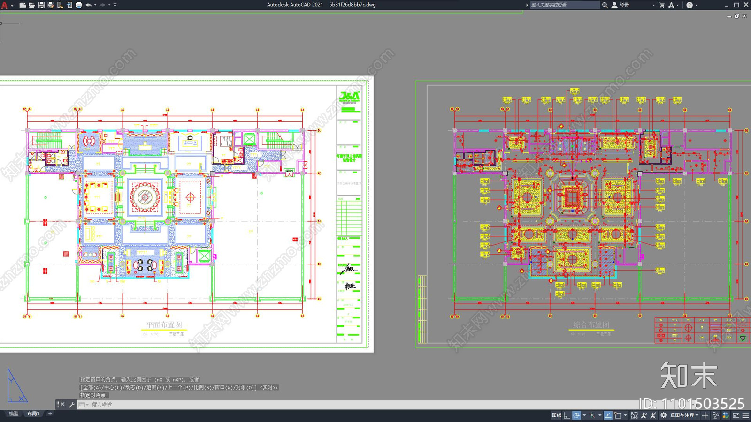Image resolution: width=751 pixels, height=422 pixels.
Task: Click the Save As icon
Action: tap(51, 5)
